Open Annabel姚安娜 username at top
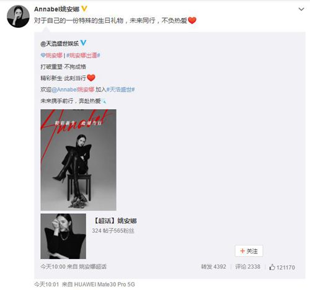This screenshot has height=290, width=310. [x=56, y=9]
